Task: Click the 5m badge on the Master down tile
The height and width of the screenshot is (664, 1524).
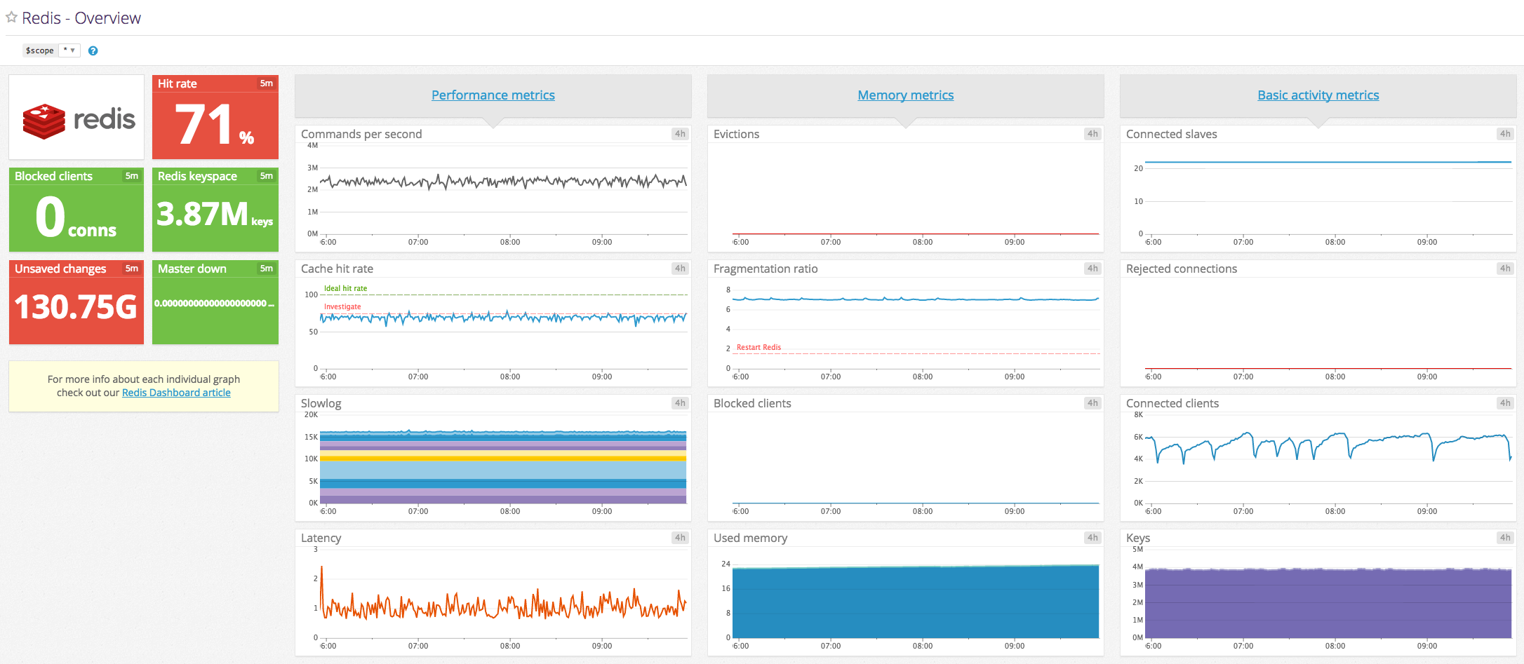Action: (x=266, y=268)
